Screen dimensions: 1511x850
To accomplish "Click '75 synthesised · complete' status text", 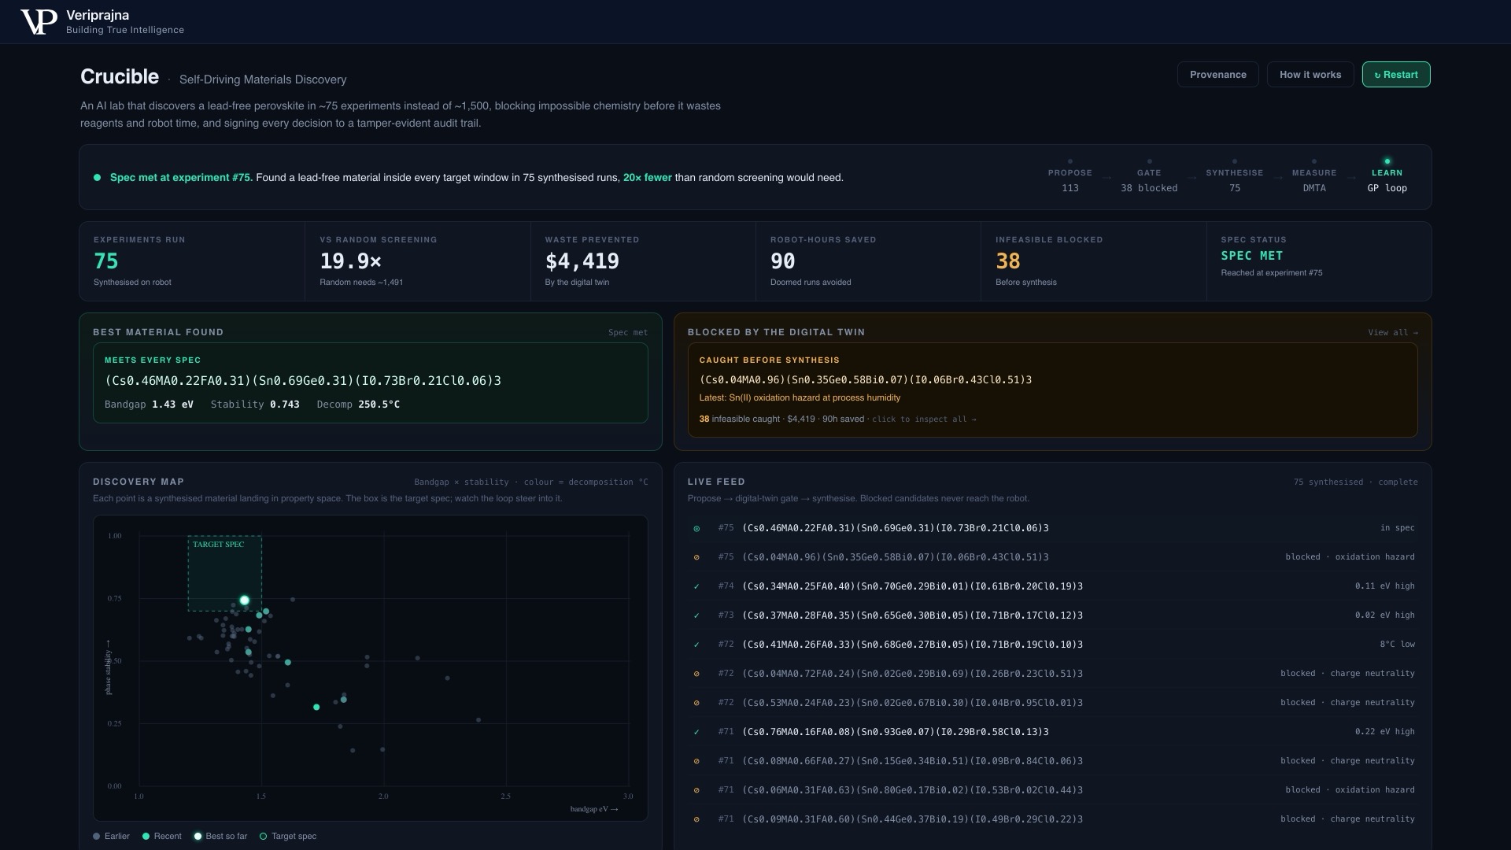I will 1356,482.
